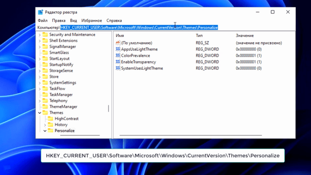Select the Themes folder icon

[45, 112]
